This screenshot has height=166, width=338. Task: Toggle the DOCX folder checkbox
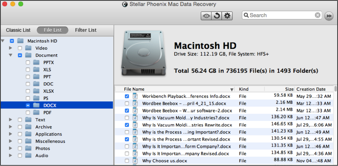point(28,105)
